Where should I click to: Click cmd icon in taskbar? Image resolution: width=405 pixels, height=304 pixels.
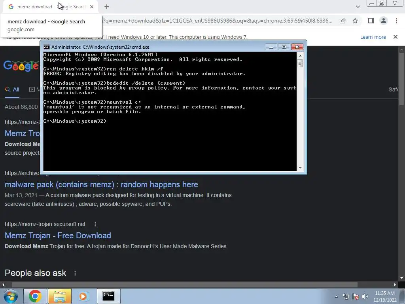tap(108, 296)
